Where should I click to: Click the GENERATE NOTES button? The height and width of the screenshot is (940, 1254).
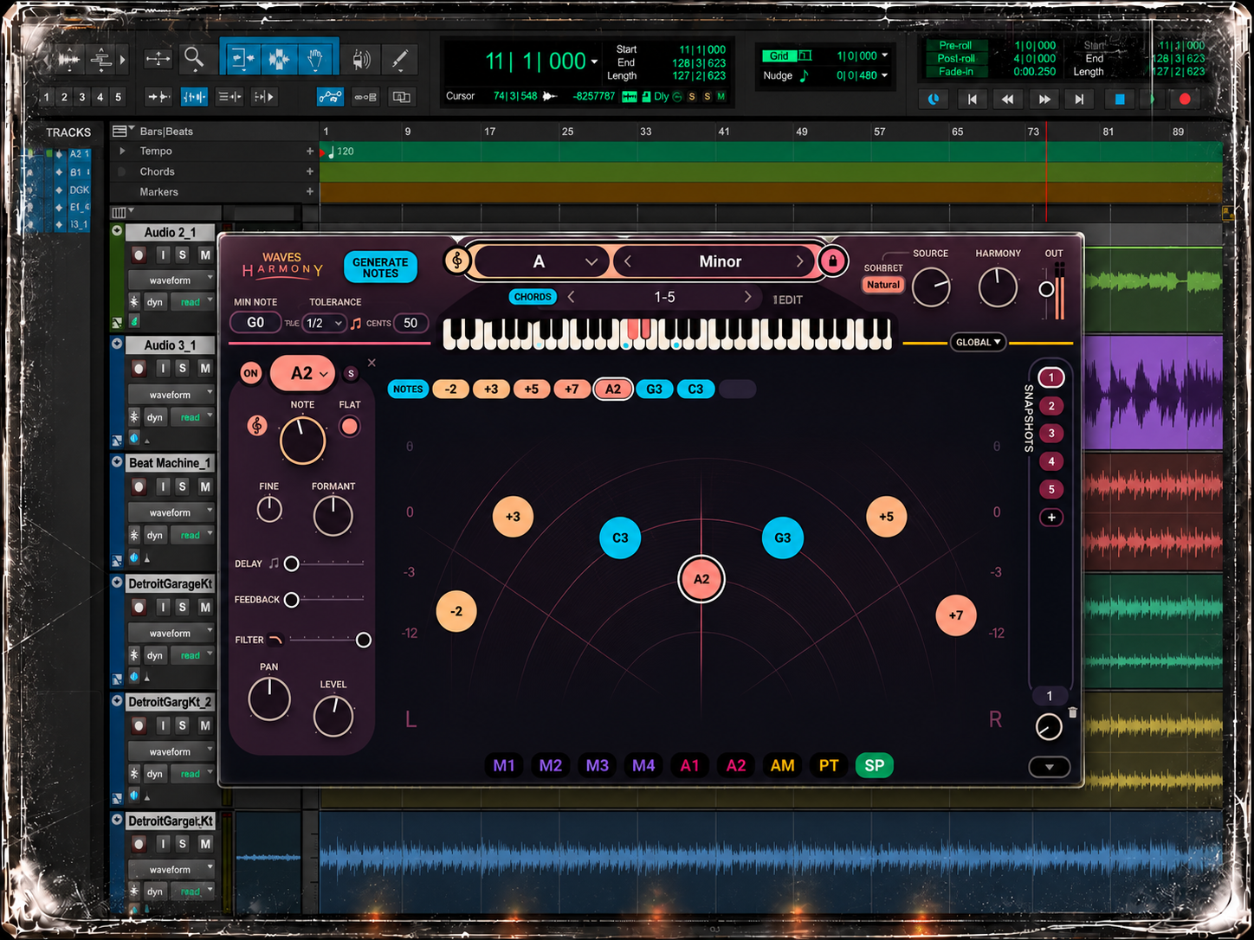click(380, 267)
